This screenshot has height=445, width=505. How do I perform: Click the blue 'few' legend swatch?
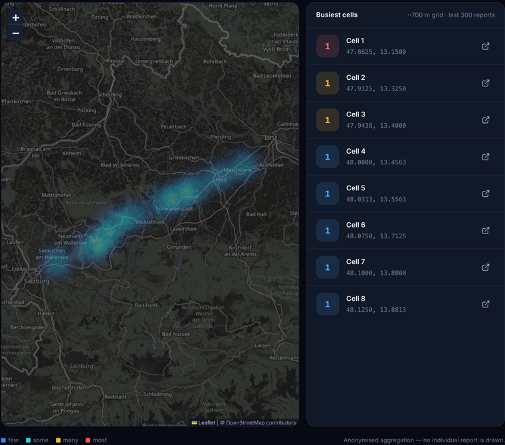click(3, 440)
